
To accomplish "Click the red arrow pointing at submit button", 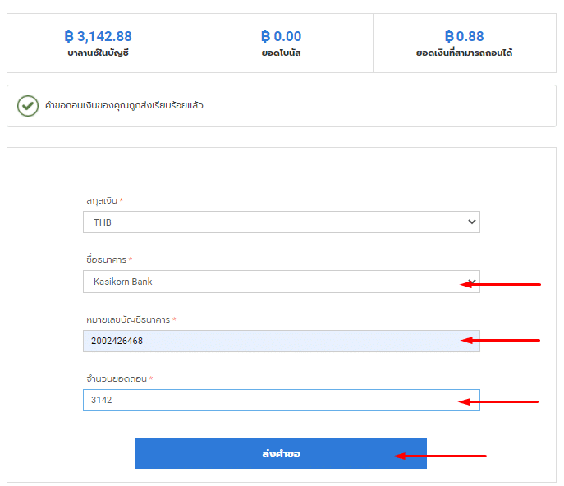I will 440,456.
